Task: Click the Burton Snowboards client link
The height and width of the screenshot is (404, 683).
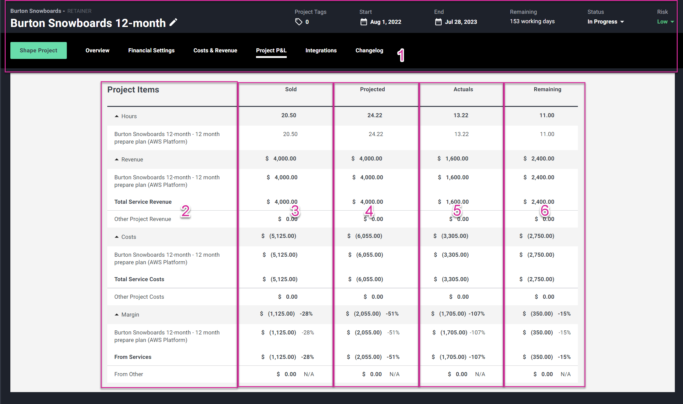Action: (36, 11)
